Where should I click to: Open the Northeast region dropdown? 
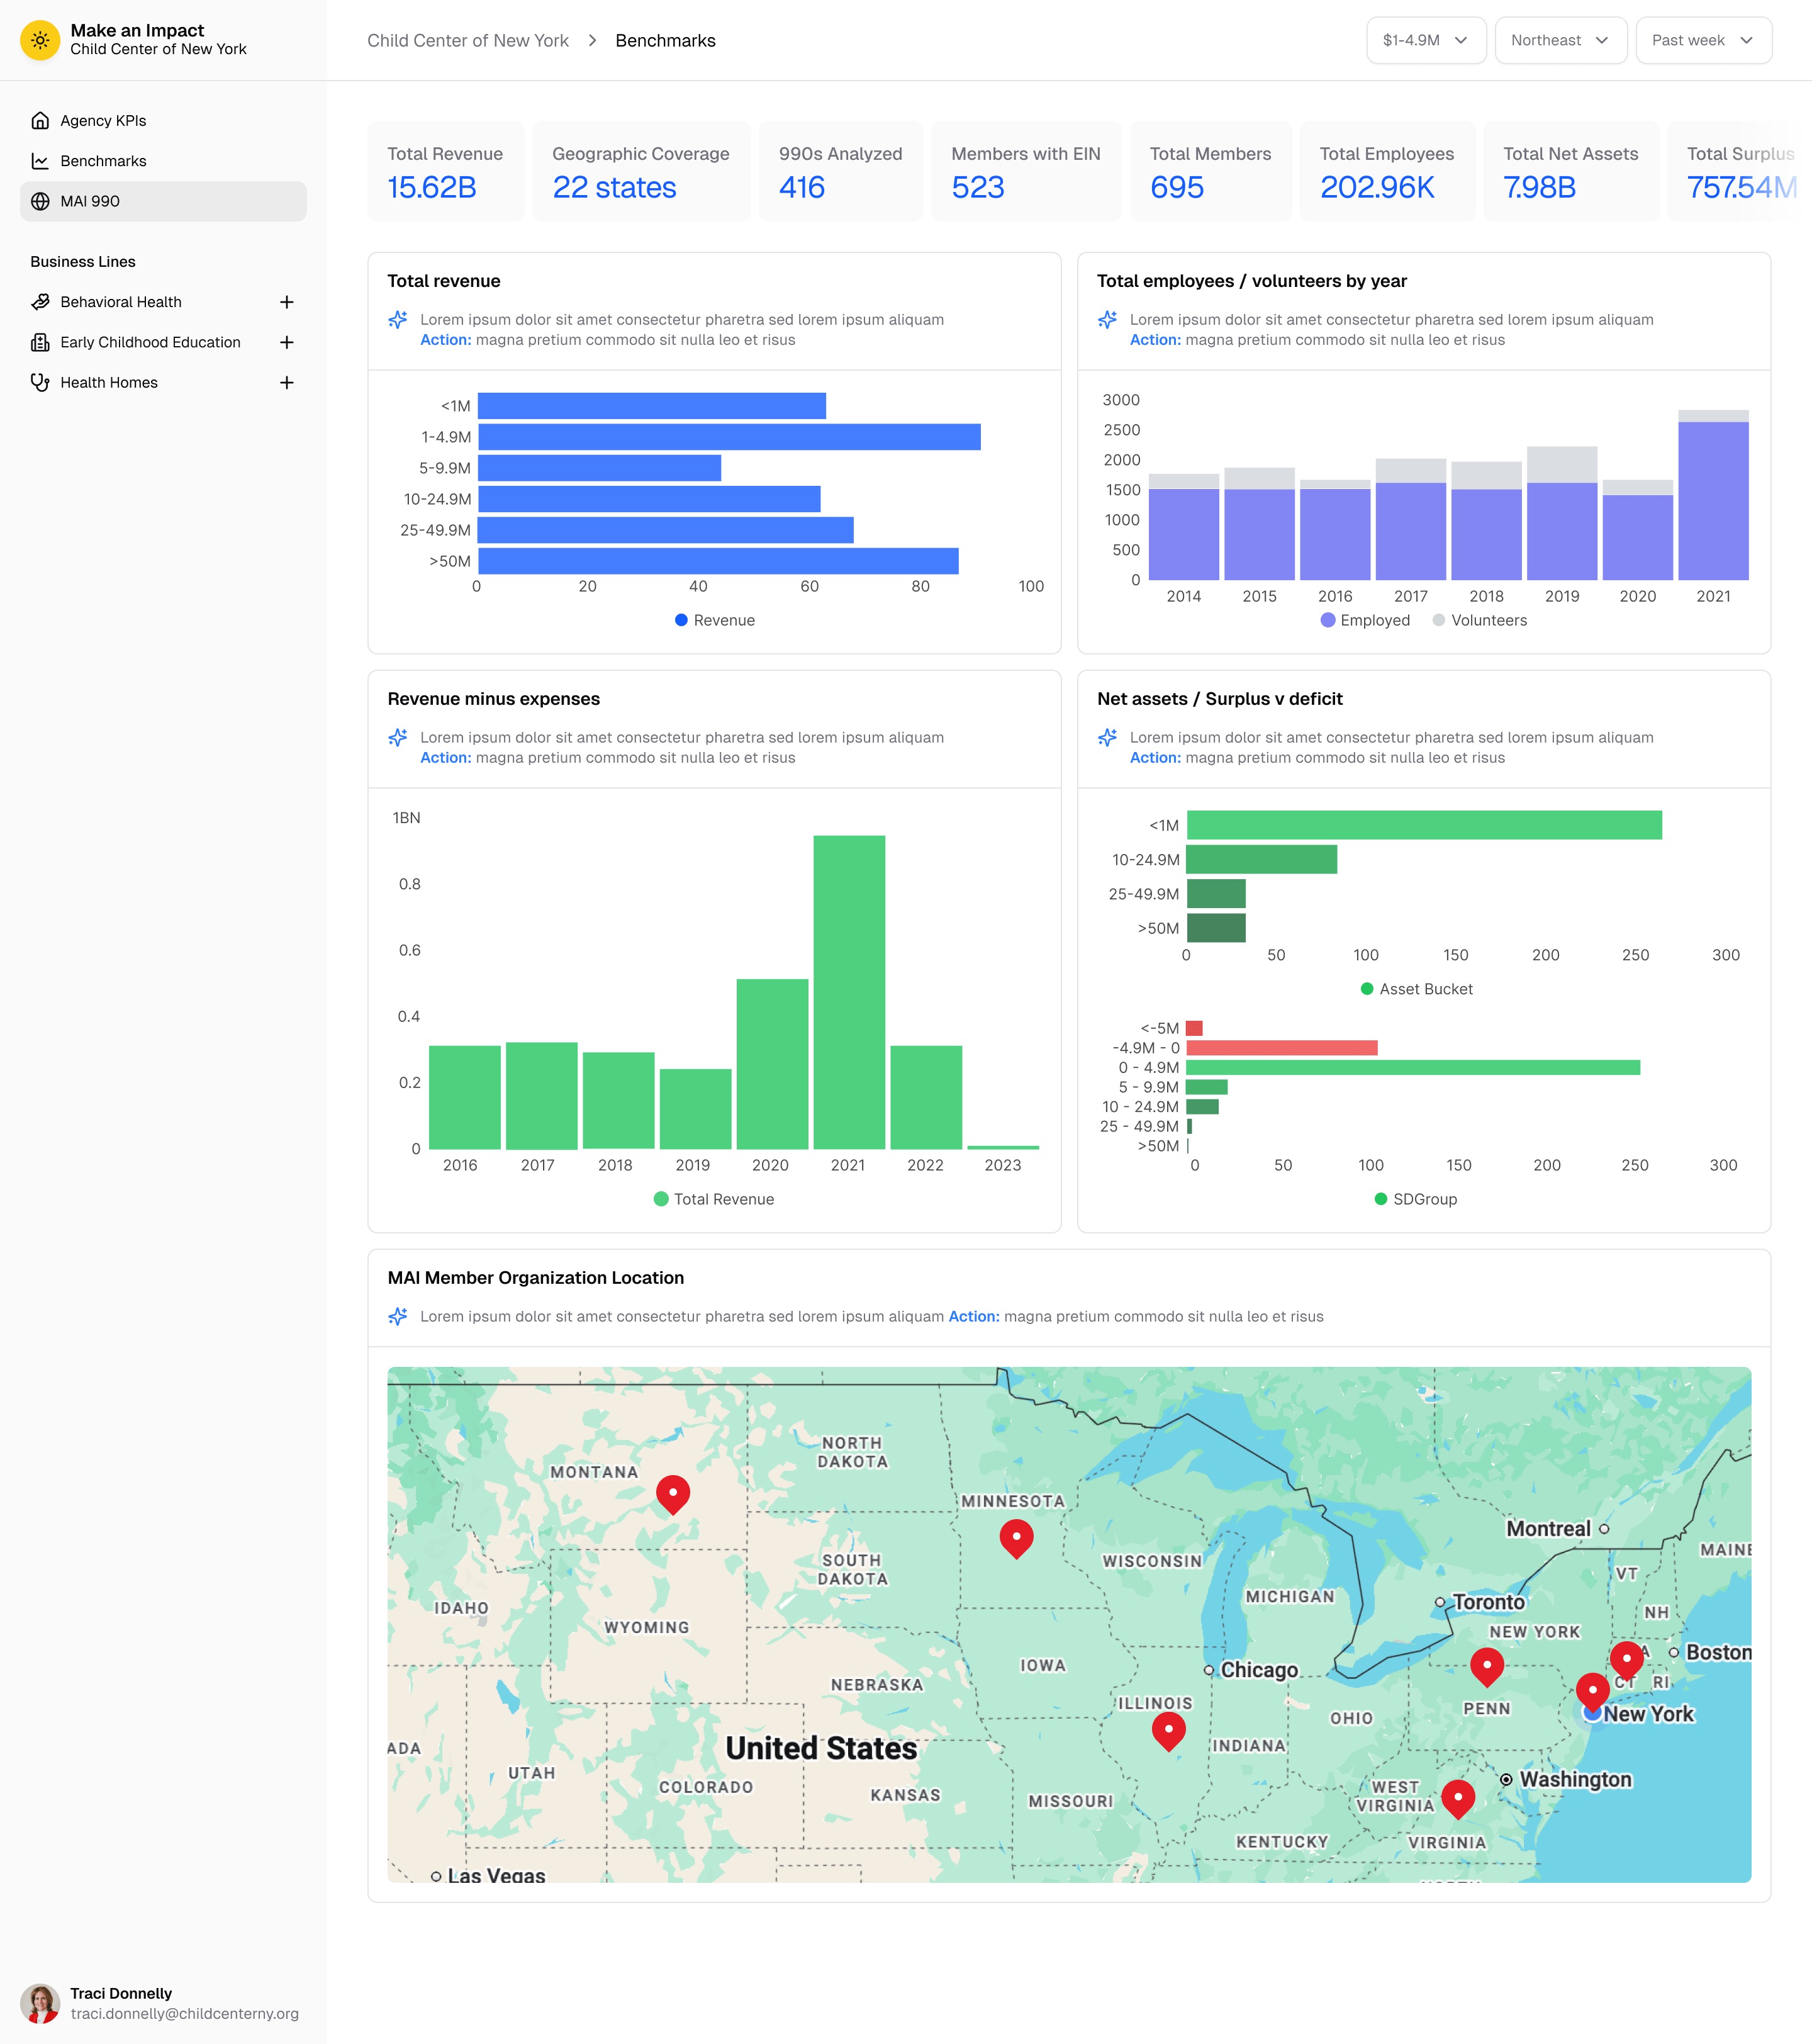pyautogui.click(x=1560, y=40)
